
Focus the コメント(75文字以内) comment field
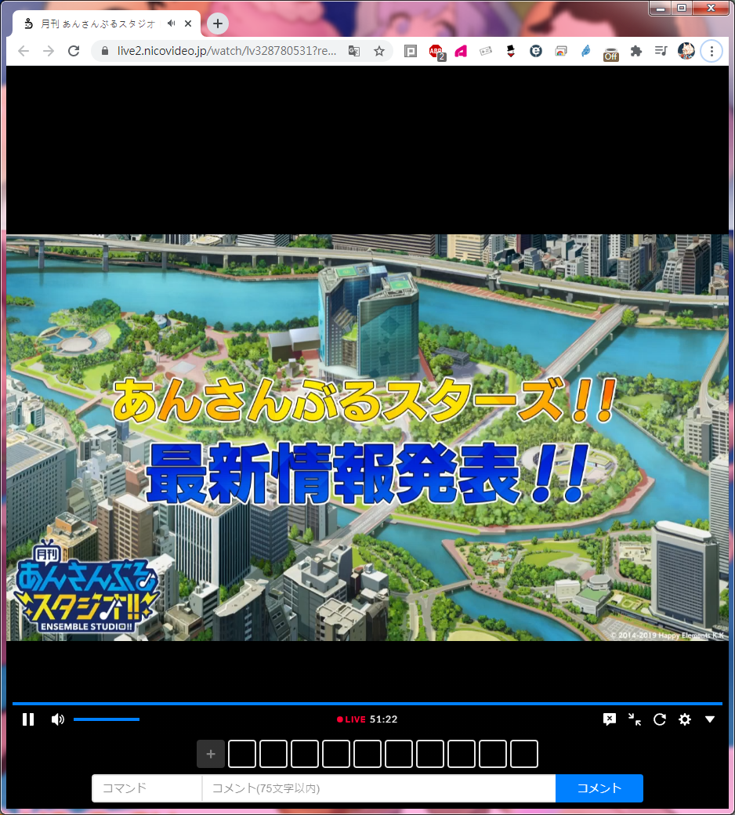point(378,788)
